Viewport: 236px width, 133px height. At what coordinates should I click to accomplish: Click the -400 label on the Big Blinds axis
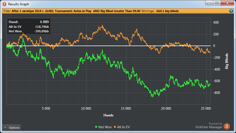(x=216, y=69)
